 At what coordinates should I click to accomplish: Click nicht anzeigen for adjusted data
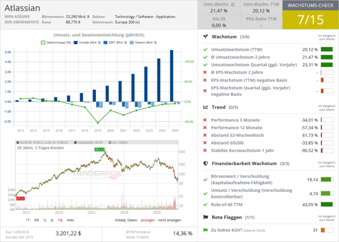[169, 220]
